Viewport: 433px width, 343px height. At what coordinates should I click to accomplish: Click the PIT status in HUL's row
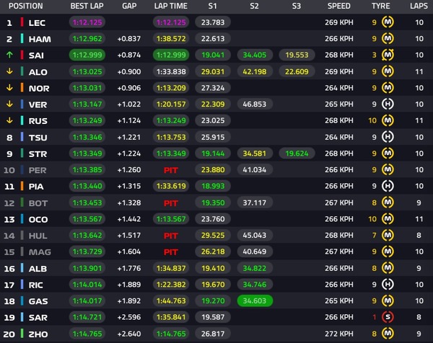pos(170,236)
